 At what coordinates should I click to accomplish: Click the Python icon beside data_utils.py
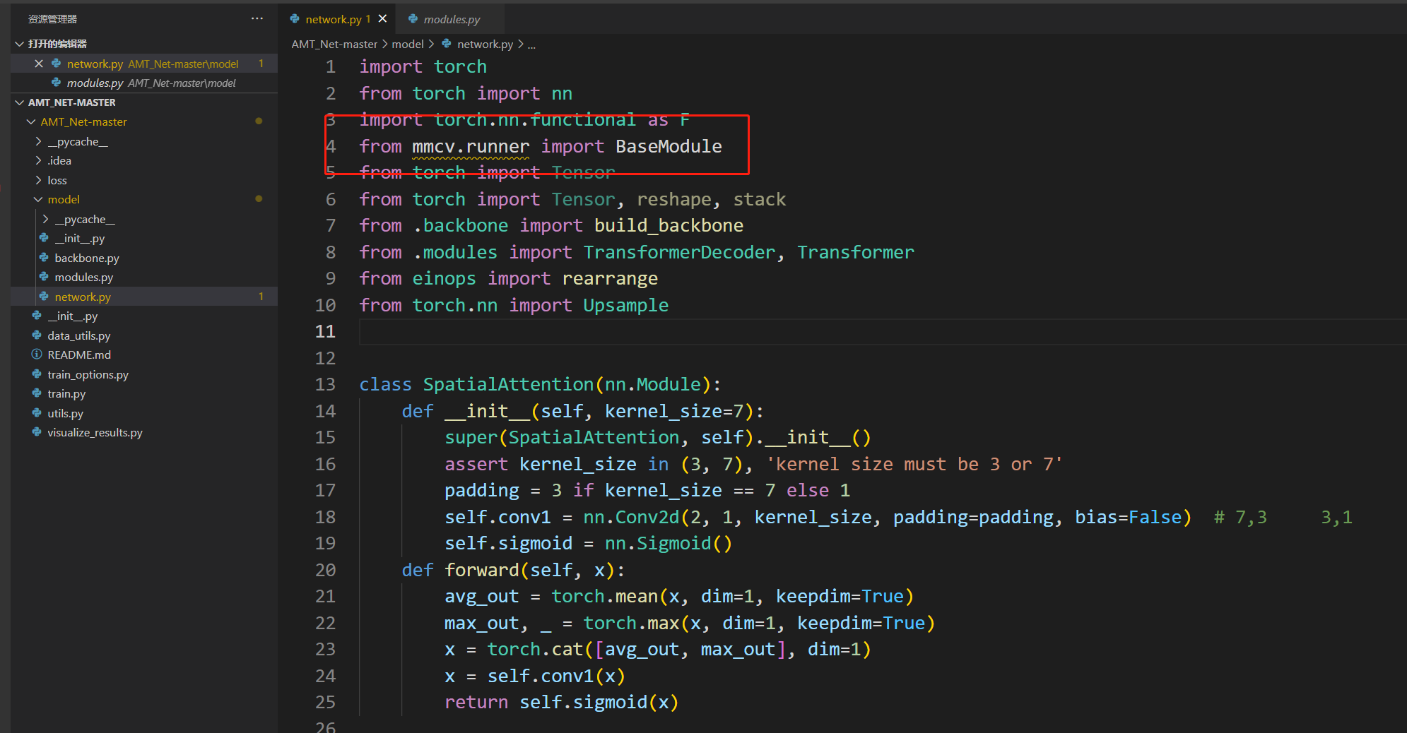tap(36, 335)
